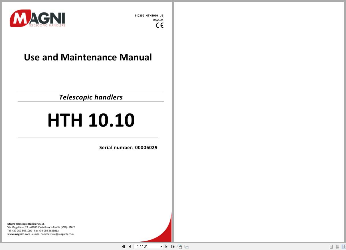Jump to the last page

click(173, 247)
